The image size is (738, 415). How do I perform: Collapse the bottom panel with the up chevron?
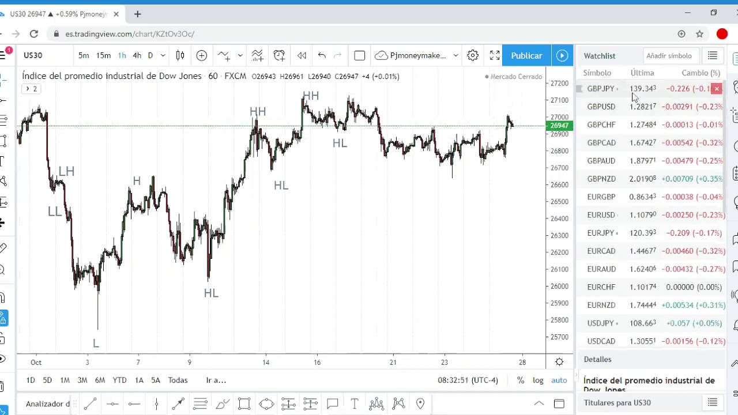pos(539,403)
